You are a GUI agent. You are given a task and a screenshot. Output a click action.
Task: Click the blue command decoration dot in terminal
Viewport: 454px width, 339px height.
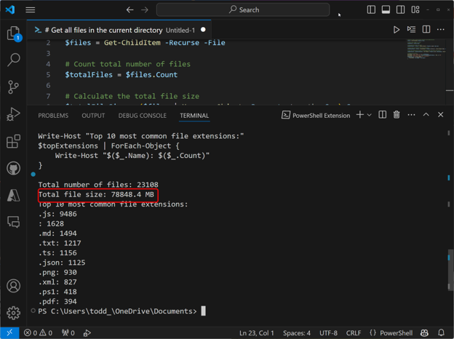33,175
